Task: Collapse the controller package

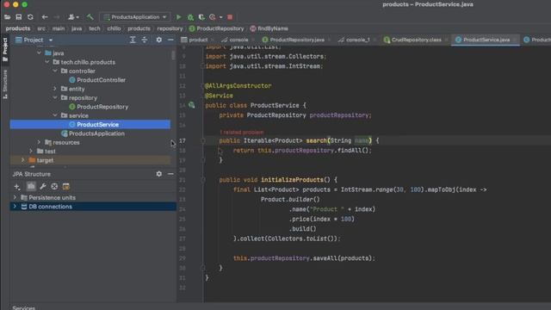Action: click(x=55, y=71)
